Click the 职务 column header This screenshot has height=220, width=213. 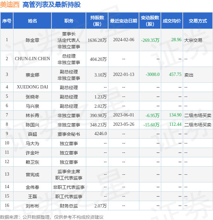[x=69, y=21]
